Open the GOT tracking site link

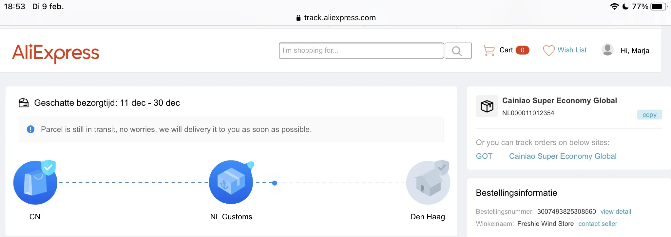point(484,156)
